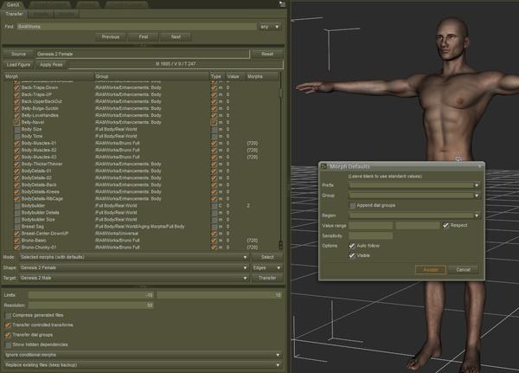Click type icon in Breast-Center-DownUP row
Image resolution: width=519 pixels, height=373 pixels.
pyautogui.click(x=214, y=234)
